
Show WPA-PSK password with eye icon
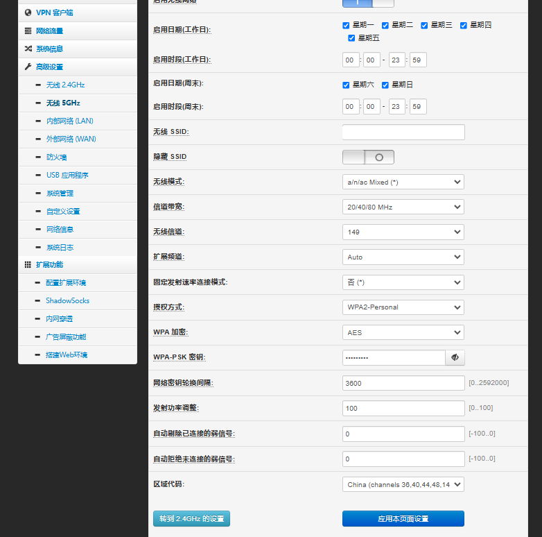pos(455,357)
